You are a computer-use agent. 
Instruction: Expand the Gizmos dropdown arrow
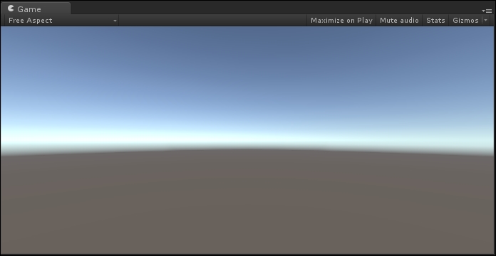pos(486,20)
